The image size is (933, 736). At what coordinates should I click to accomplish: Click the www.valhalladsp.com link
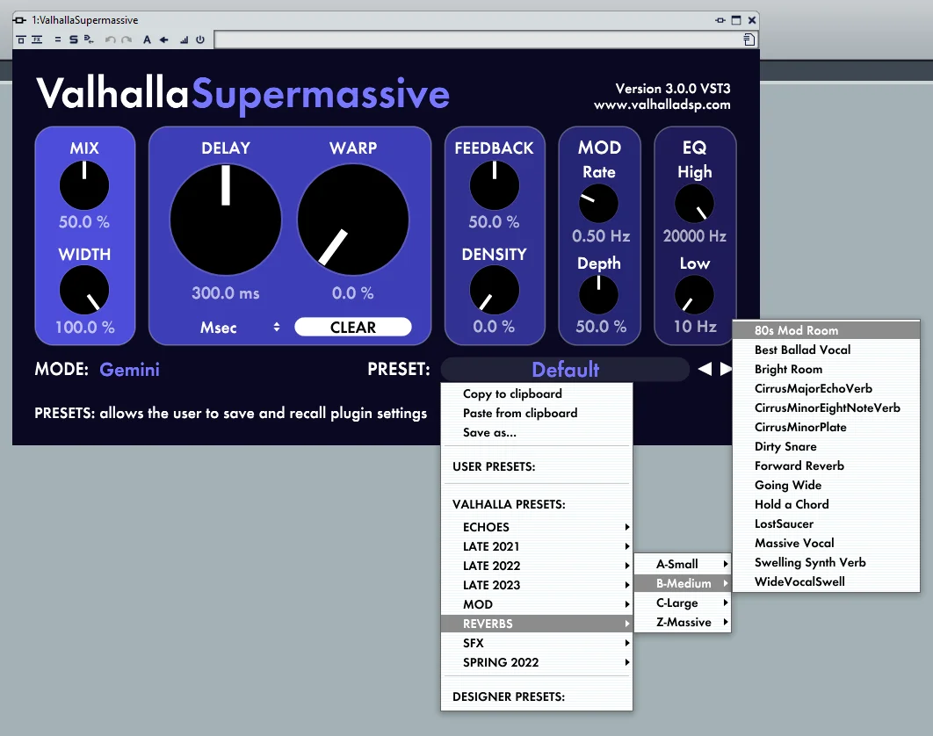662,105
